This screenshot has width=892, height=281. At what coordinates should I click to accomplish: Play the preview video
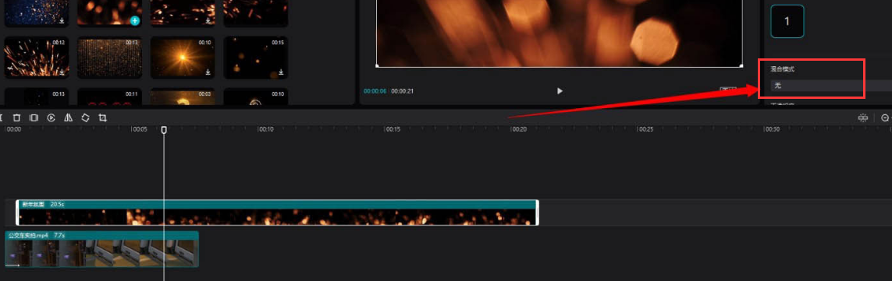pos(560,91)
